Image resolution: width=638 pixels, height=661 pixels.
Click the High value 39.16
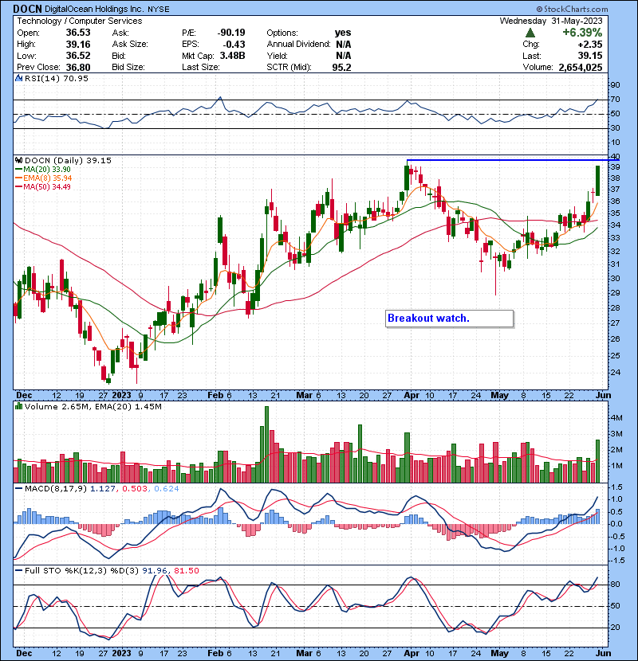pyautogui.click(x=78, y=44)
